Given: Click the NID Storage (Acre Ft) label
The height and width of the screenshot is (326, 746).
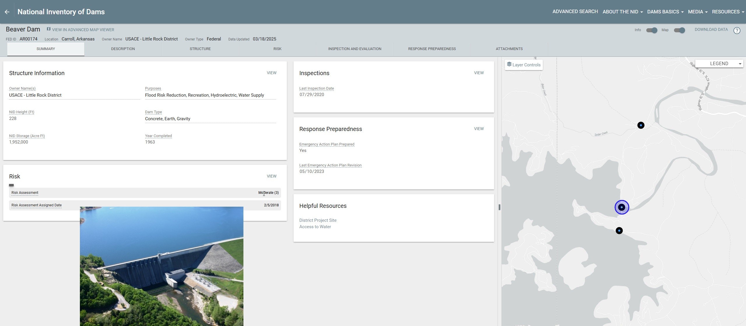Looking at the screenshot, I should (x=27, y=136).
